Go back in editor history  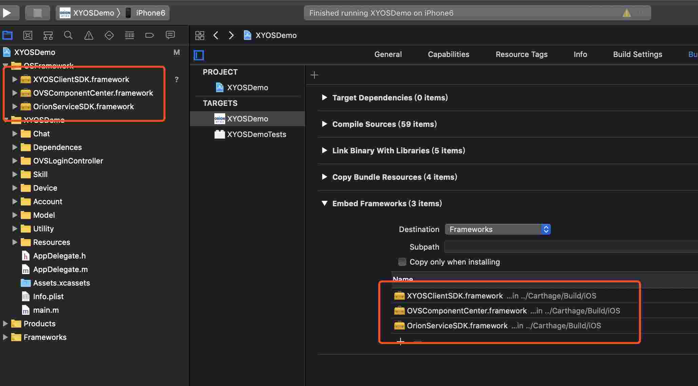click(216, 35)
